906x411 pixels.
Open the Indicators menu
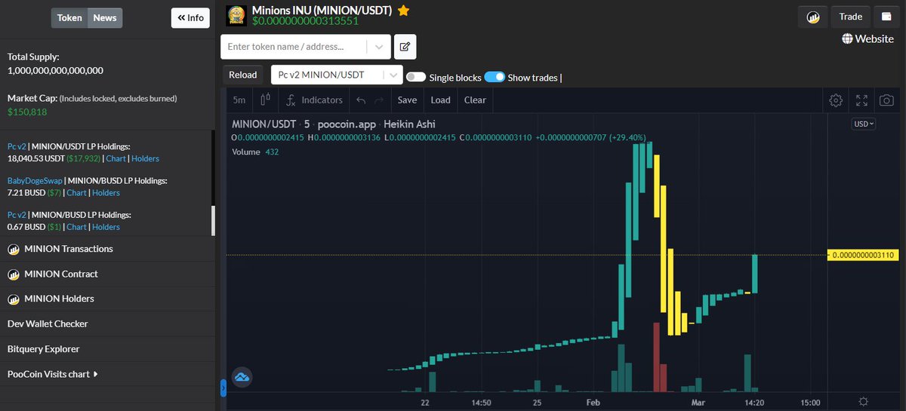tap(314, 100)
